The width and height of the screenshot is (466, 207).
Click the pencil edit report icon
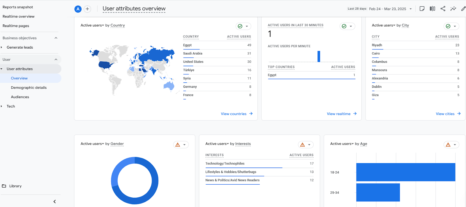click(x=463, y=9)
